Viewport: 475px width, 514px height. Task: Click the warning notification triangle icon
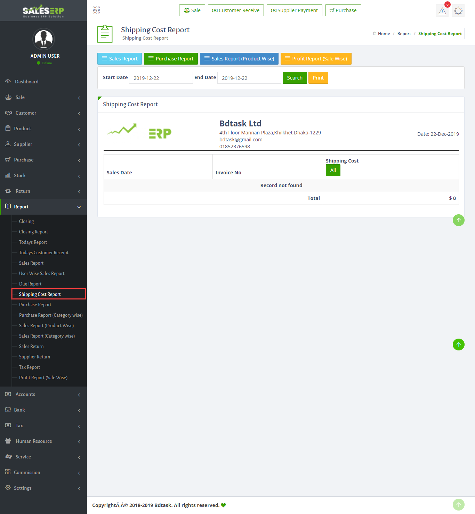(442, 11)
